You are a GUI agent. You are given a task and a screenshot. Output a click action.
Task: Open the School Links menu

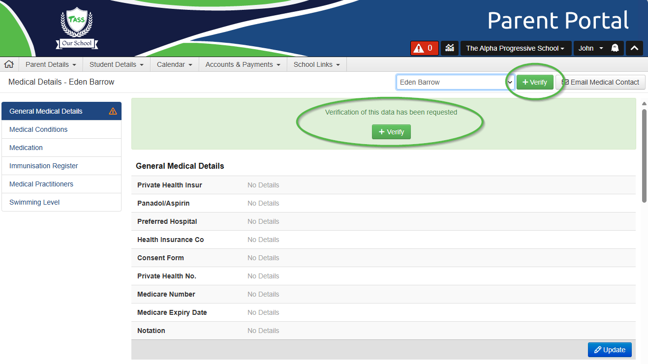(x=316, y=64)
